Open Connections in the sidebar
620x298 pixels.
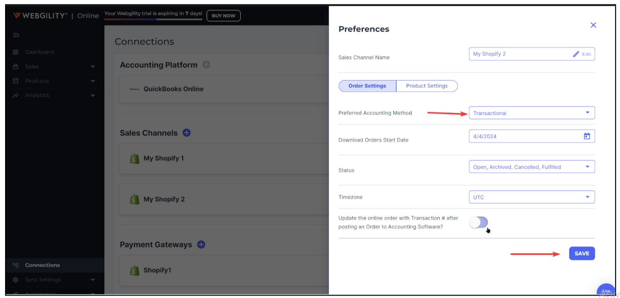pos(43,265)
